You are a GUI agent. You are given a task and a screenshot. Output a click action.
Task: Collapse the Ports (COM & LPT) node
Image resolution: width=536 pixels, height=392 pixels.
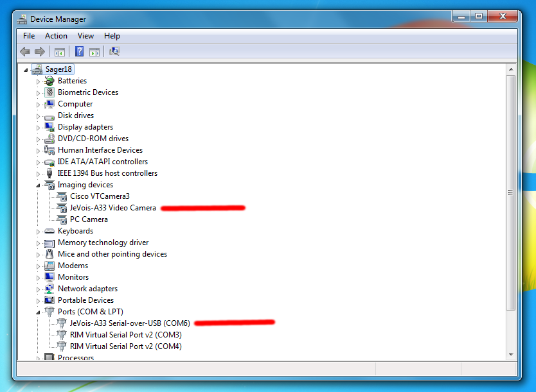click(x=39, y=312)
